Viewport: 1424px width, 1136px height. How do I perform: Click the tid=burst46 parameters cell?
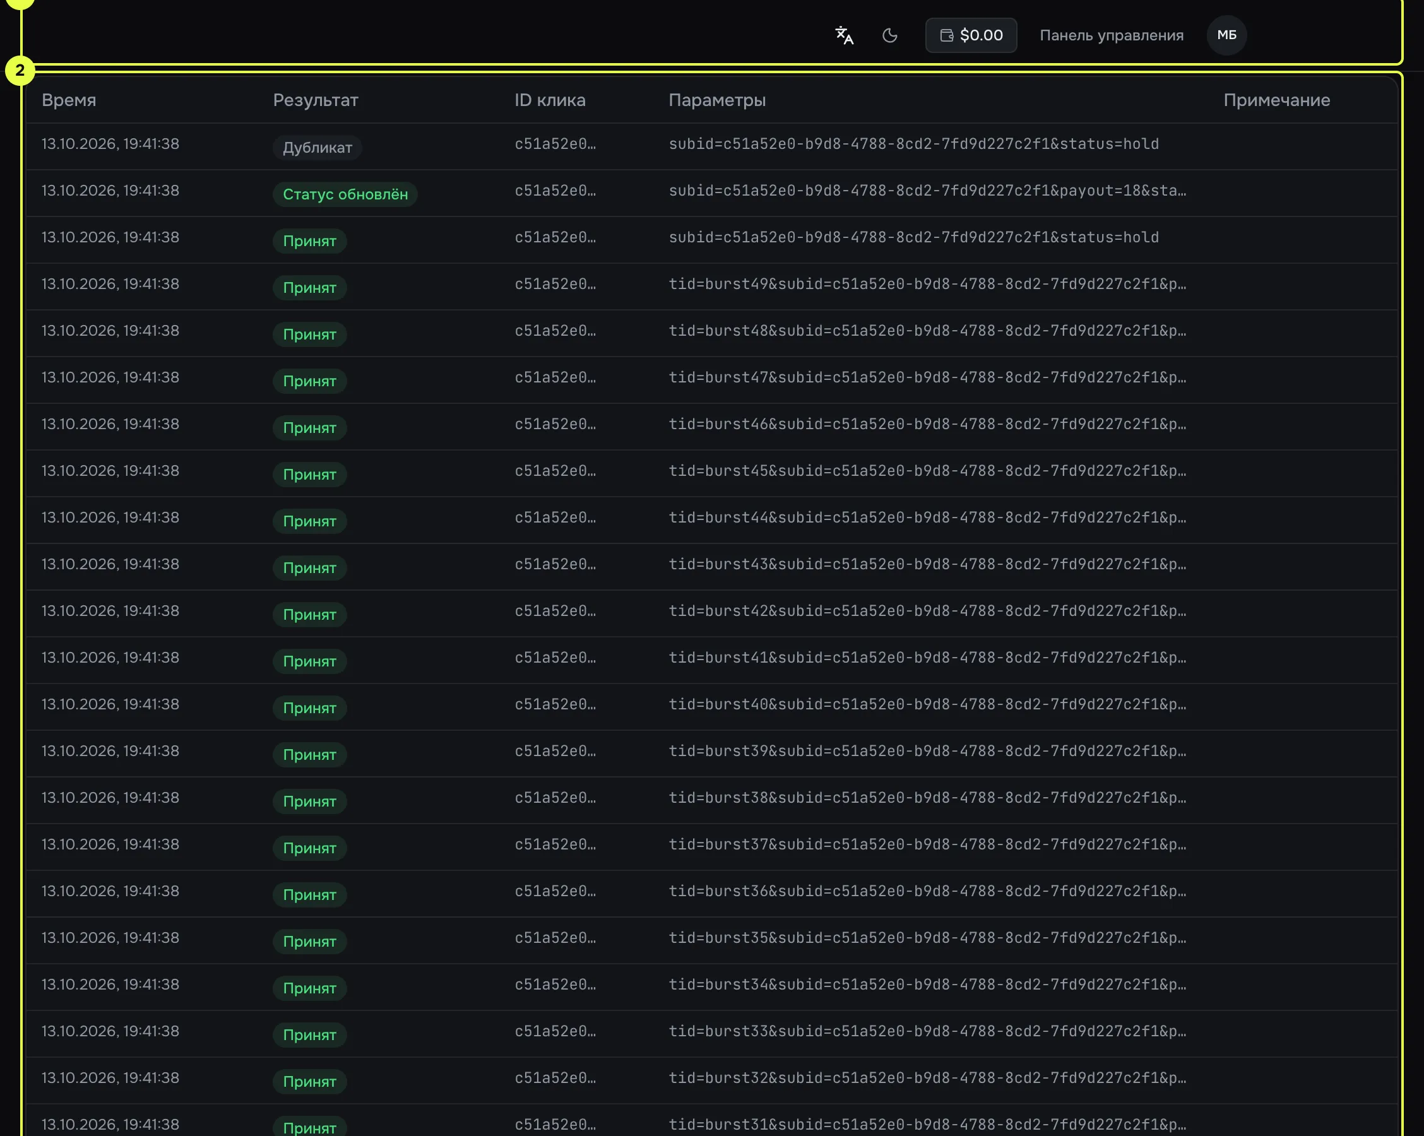[927, 424]
